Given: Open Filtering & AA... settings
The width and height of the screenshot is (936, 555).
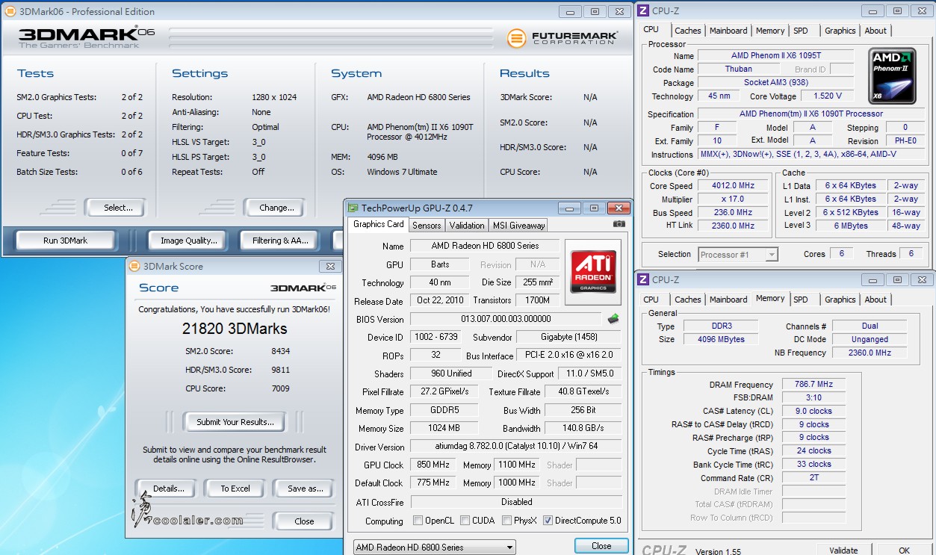Looking at the screenshot, I should pyautogui.click(x=280, y=241).
